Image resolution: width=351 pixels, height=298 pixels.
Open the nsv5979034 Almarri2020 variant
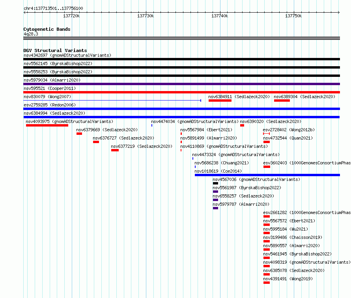[x=52, y=80]
